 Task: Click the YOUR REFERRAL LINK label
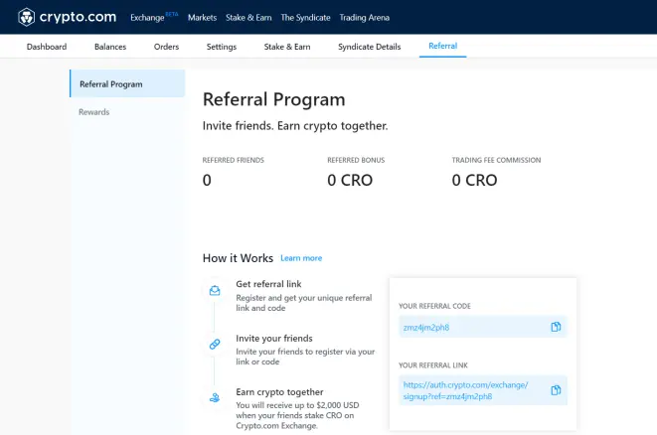(x=432, y=365)
